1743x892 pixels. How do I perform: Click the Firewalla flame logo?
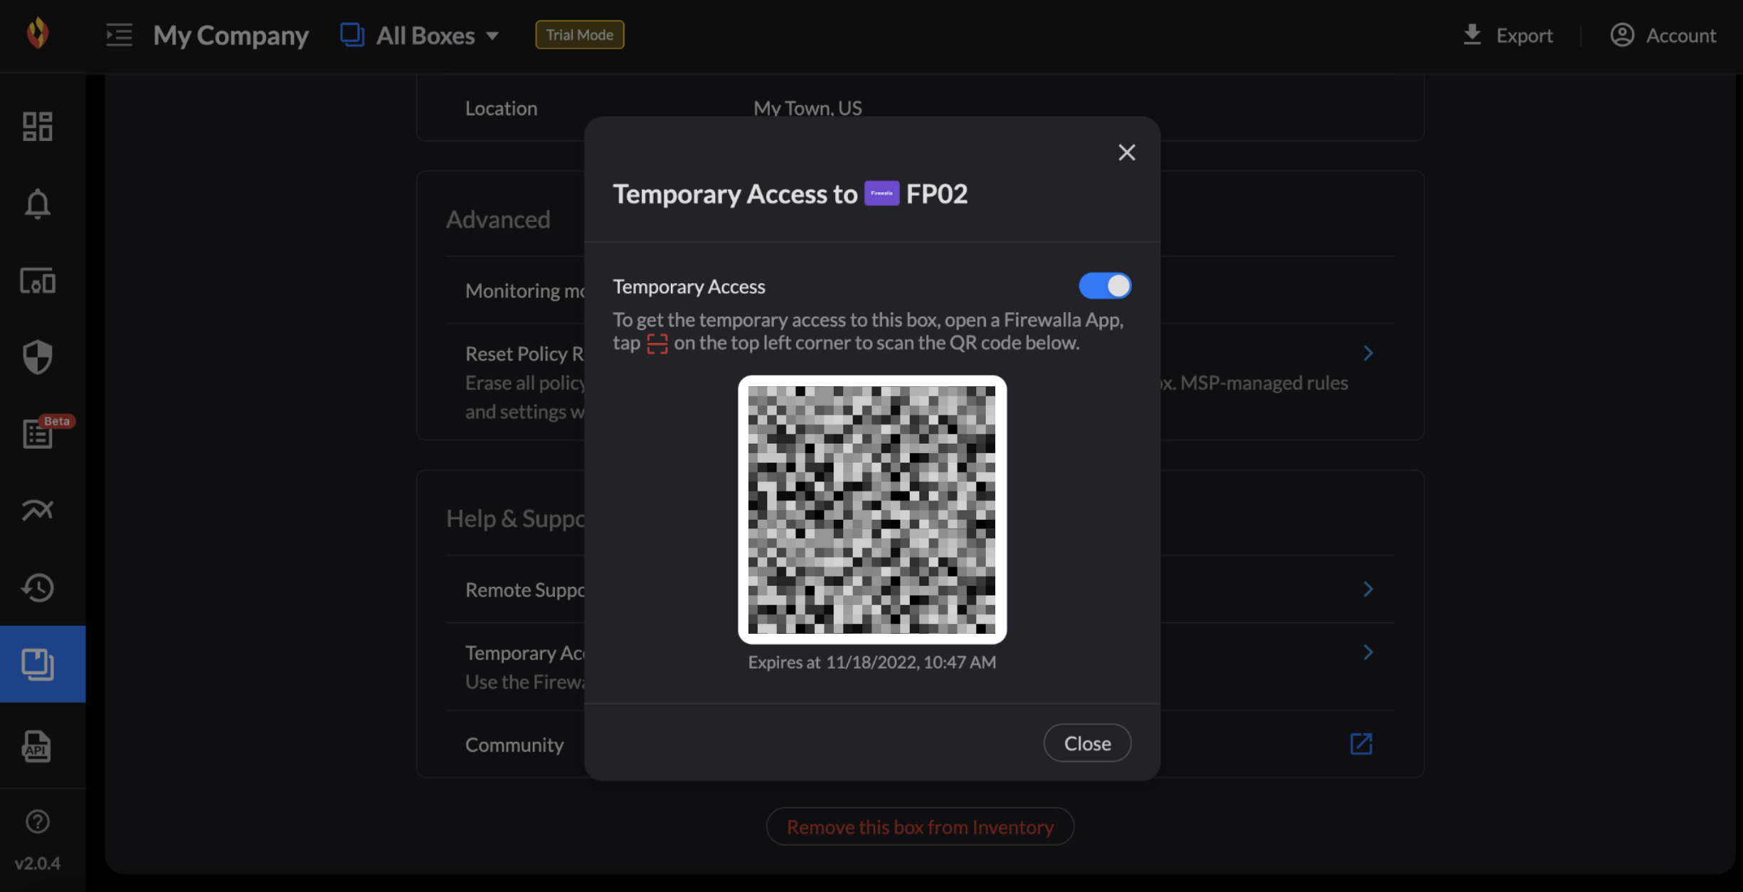pos(38,33)
